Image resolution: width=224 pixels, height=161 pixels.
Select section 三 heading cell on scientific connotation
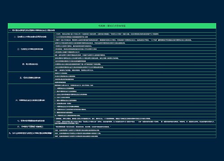click(x=31, y=49)
